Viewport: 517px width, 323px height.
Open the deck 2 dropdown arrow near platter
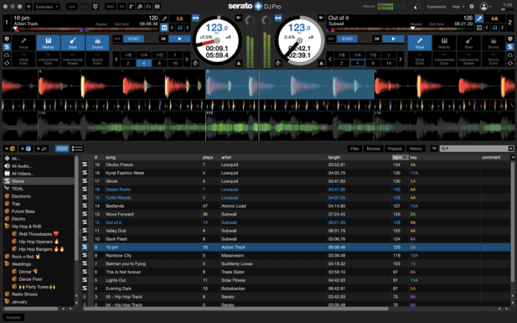[321, 18]
